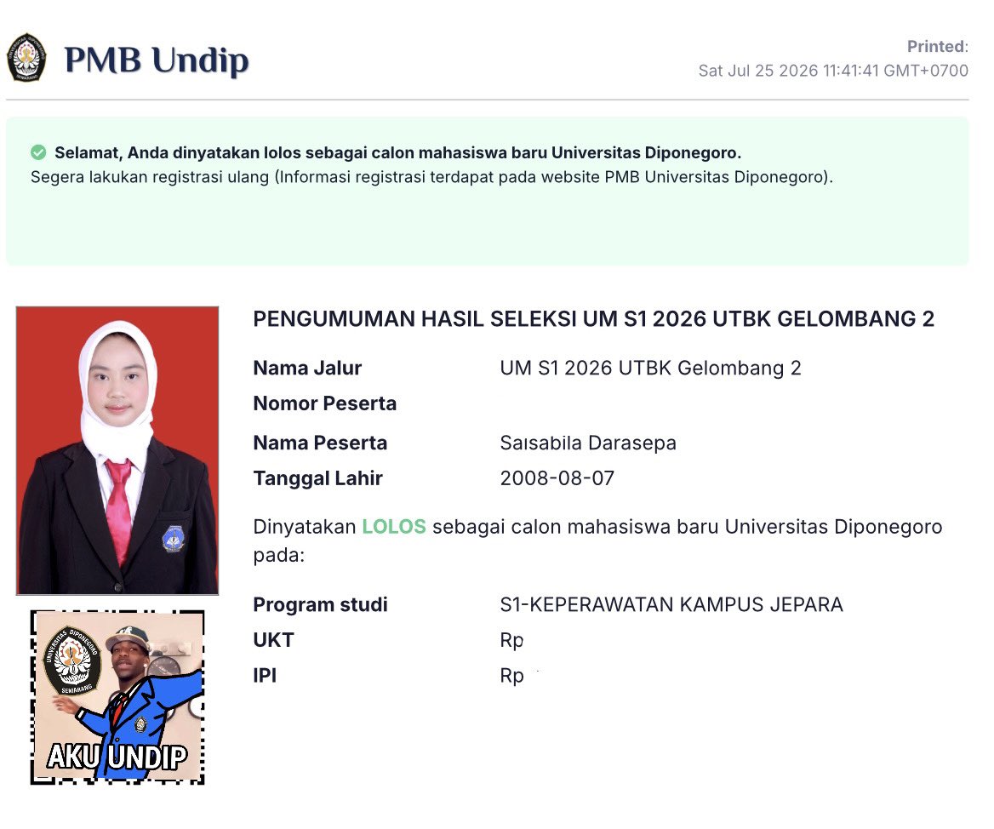Click the Universitas Diponegoro crest logo in header
Screen dimensions: 994x829
coord(26,59)
